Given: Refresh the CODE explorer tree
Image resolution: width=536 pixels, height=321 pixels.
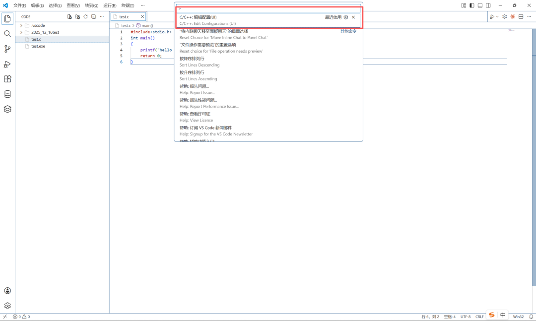Looking at the screenshot, I should pos(85,16).
